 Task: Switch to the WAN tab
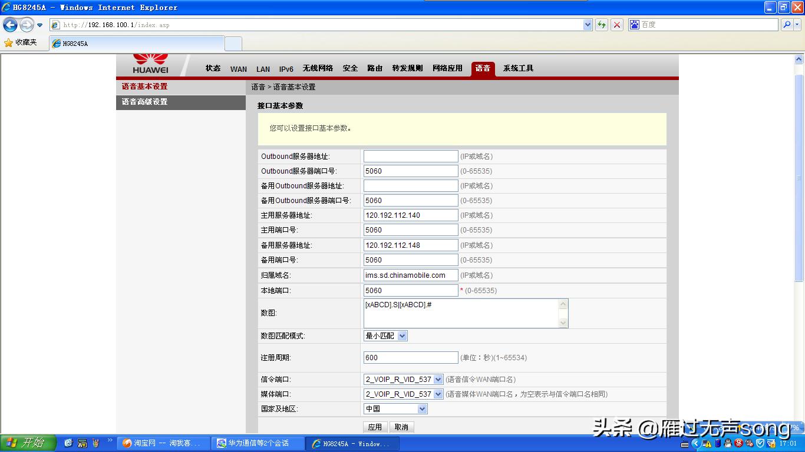[x=238, y=69]
